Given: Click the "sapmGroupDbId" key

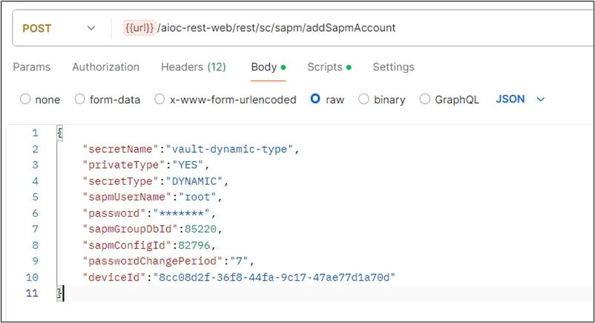Looking at the screenshot, I should click(130, 229).
